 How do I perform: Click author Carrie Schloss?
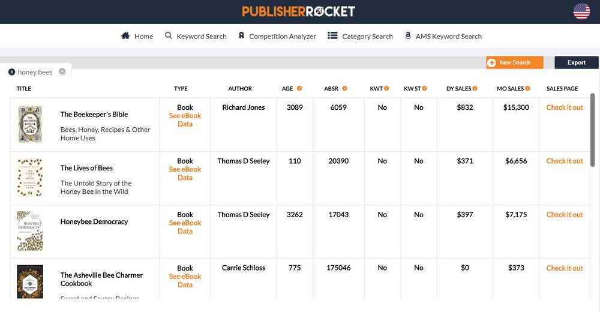coord(244,268)
